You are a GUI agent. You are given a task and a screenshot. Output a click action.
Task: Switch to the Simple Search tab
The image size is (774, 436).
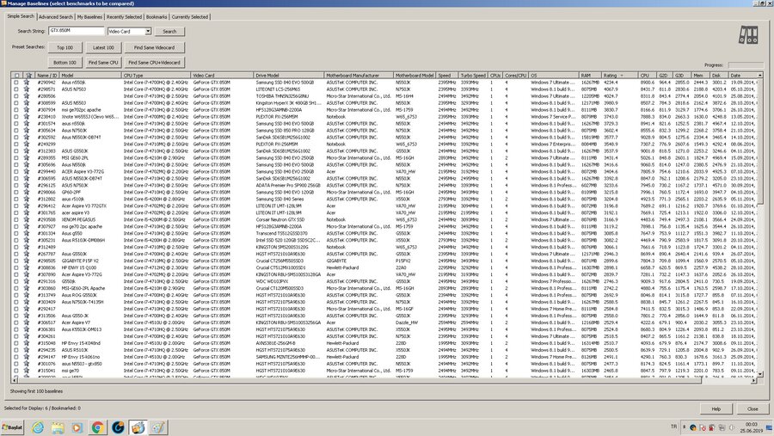tap(21, 16)
